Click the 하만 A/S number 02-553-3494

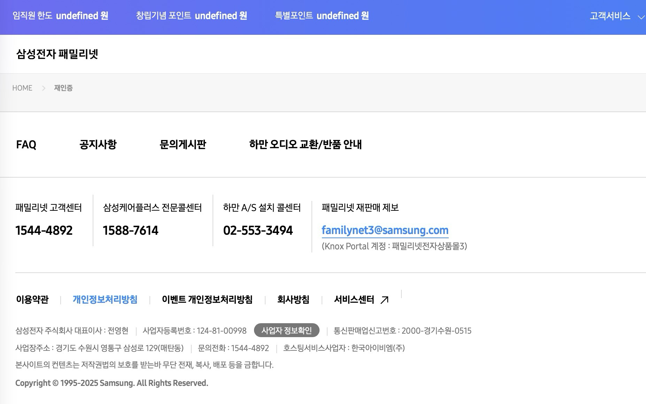258,231
